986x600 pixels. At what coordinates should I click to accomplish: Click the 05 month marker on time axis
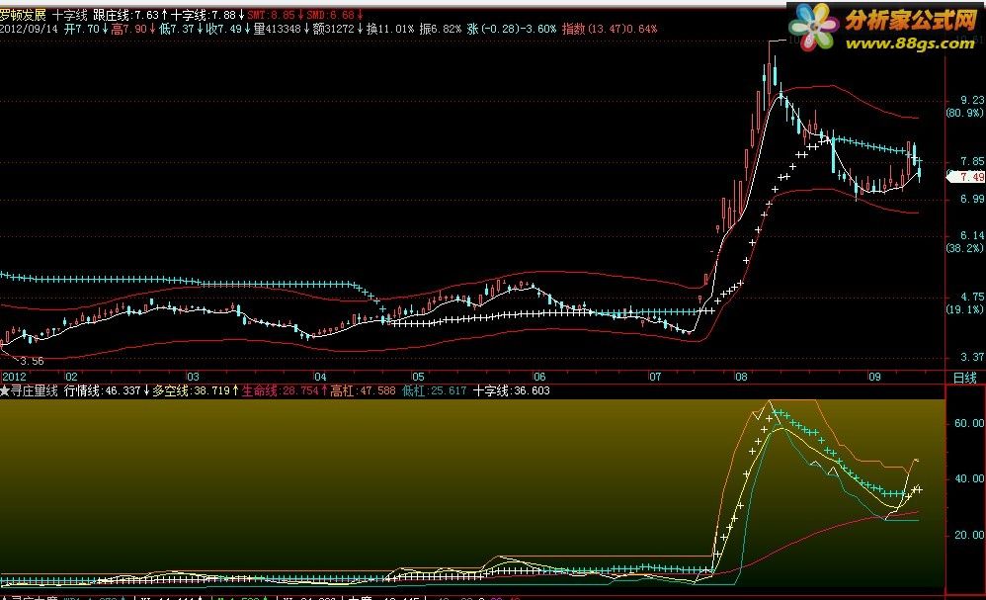click(418, 377)
